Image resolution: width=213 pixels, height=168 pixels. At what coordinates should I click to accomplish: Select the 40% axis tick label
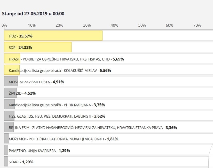tap(114, 25)
